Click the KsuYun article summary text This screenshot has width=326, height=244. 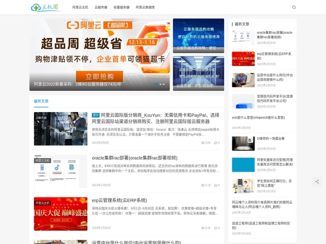[x=155, y=132]
